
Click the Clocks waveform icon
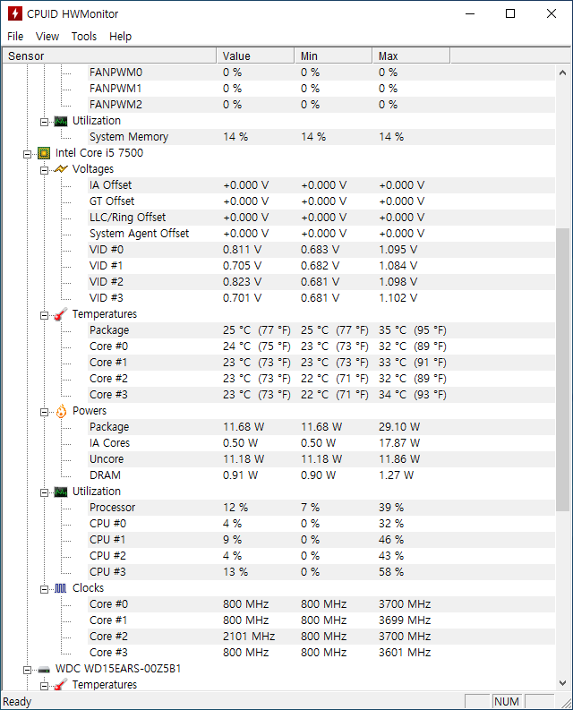pyautogui.click(x=61, y=588)
